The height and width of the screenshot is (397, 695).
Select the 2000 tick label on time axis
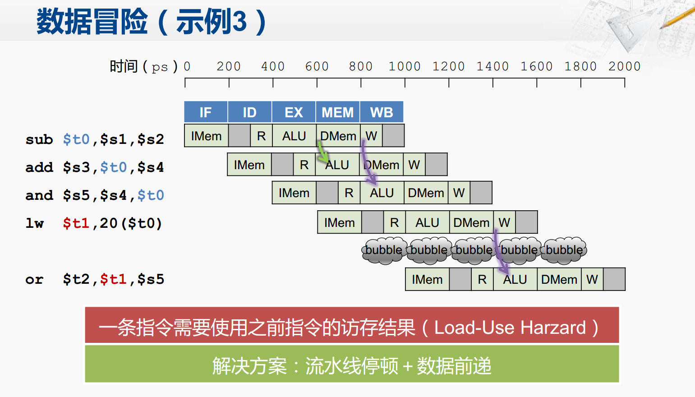tap(625, 66)
